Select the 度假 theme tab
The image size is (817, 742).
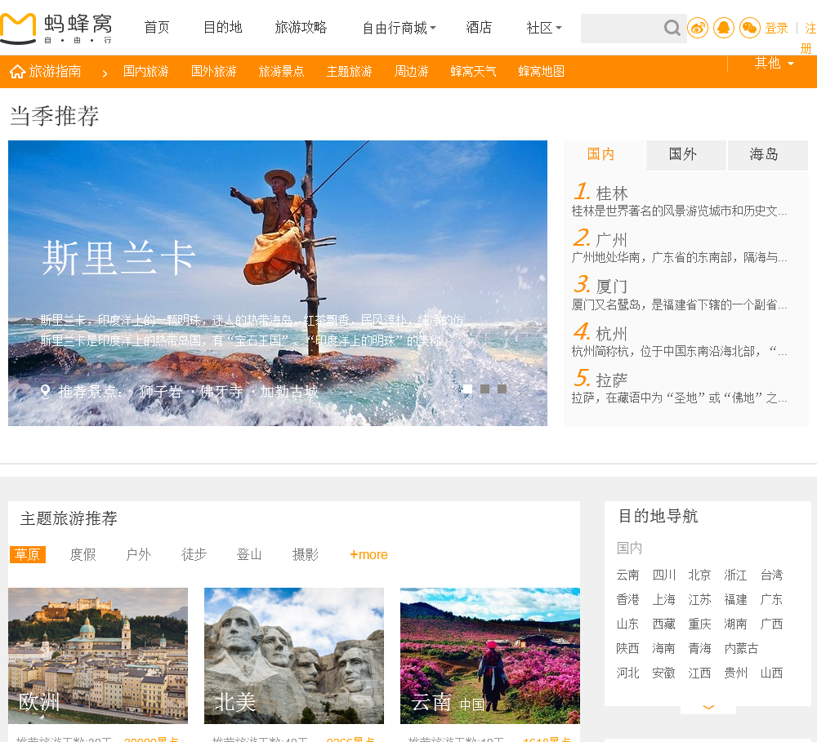(83, 554)
